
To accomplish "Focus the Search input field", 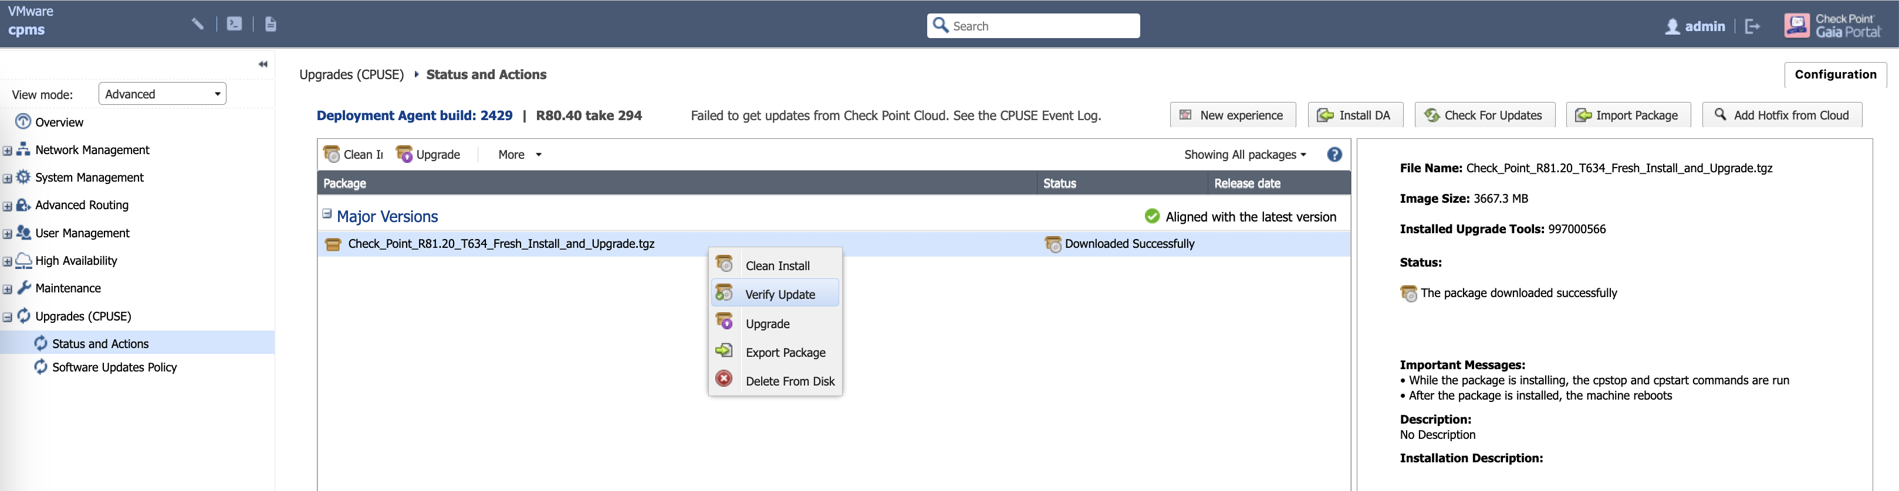I will (1042, 26).
